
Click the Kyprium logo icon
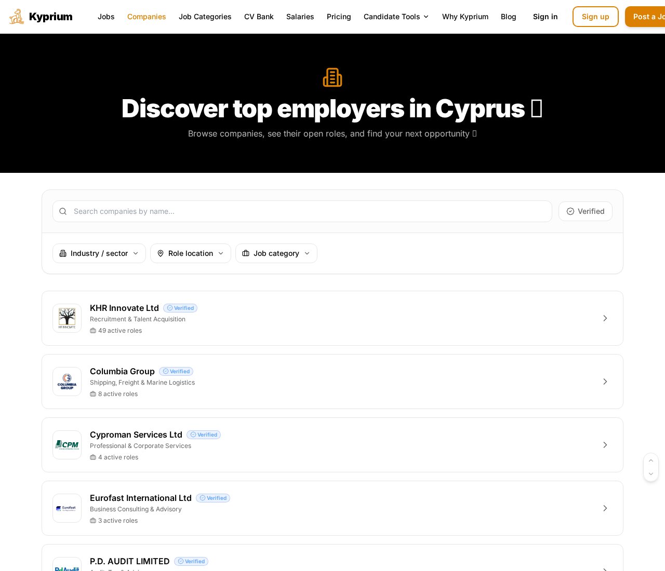[17, 17]
